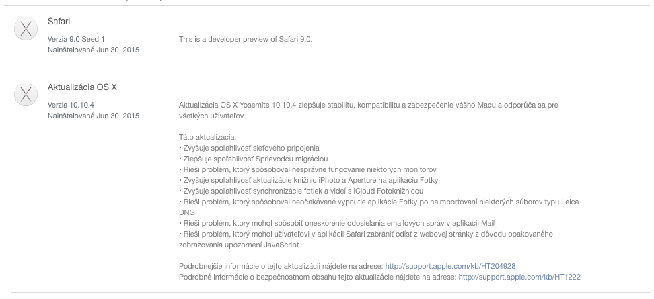Click the Verzia 10.10.4 label
This screenshot has width=654, height=299.
[69, 105]
